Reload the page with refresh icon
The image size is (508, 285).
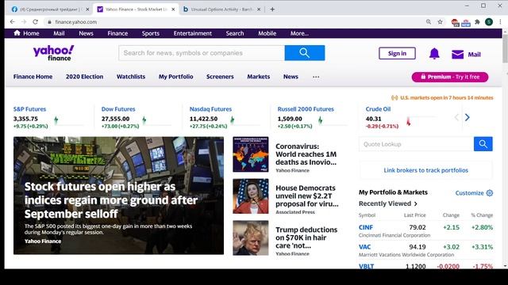pos(35,21)
